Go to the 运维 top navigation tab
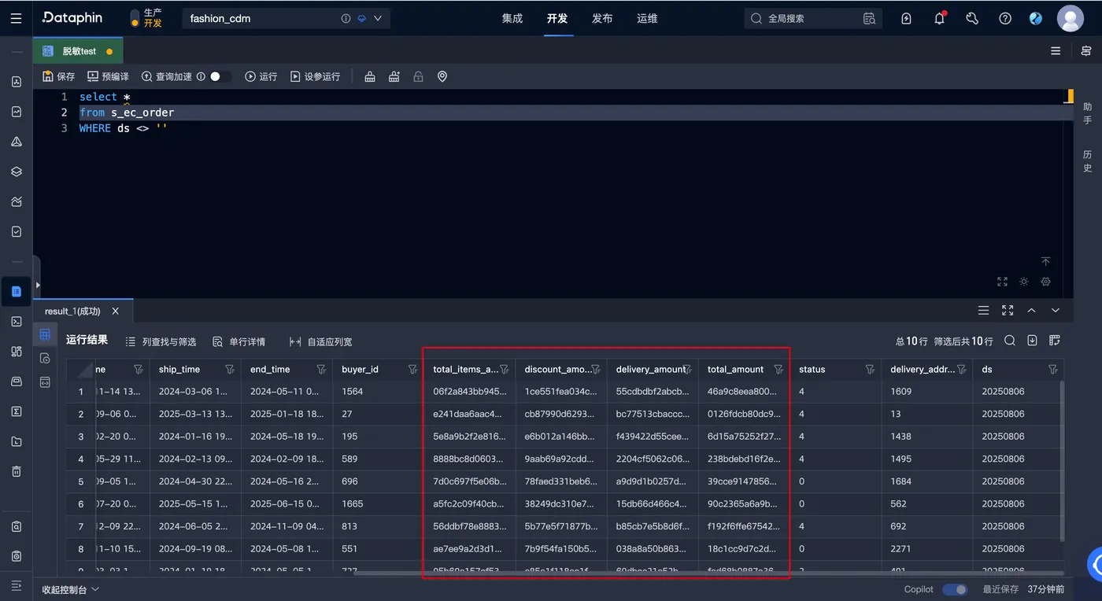 [x=647, y=18]
